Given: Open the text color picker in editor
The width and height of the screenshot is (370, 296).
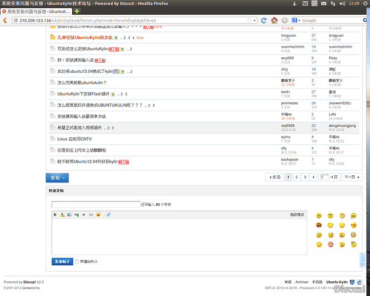Looking at the screenshot, I should click(x=62, y=214).
